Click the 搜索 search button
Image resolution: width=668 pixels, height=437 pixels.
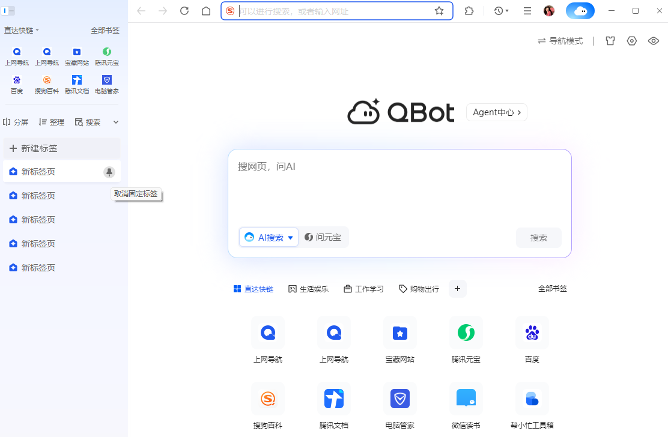pyautogui.click(x=538, y=237)
